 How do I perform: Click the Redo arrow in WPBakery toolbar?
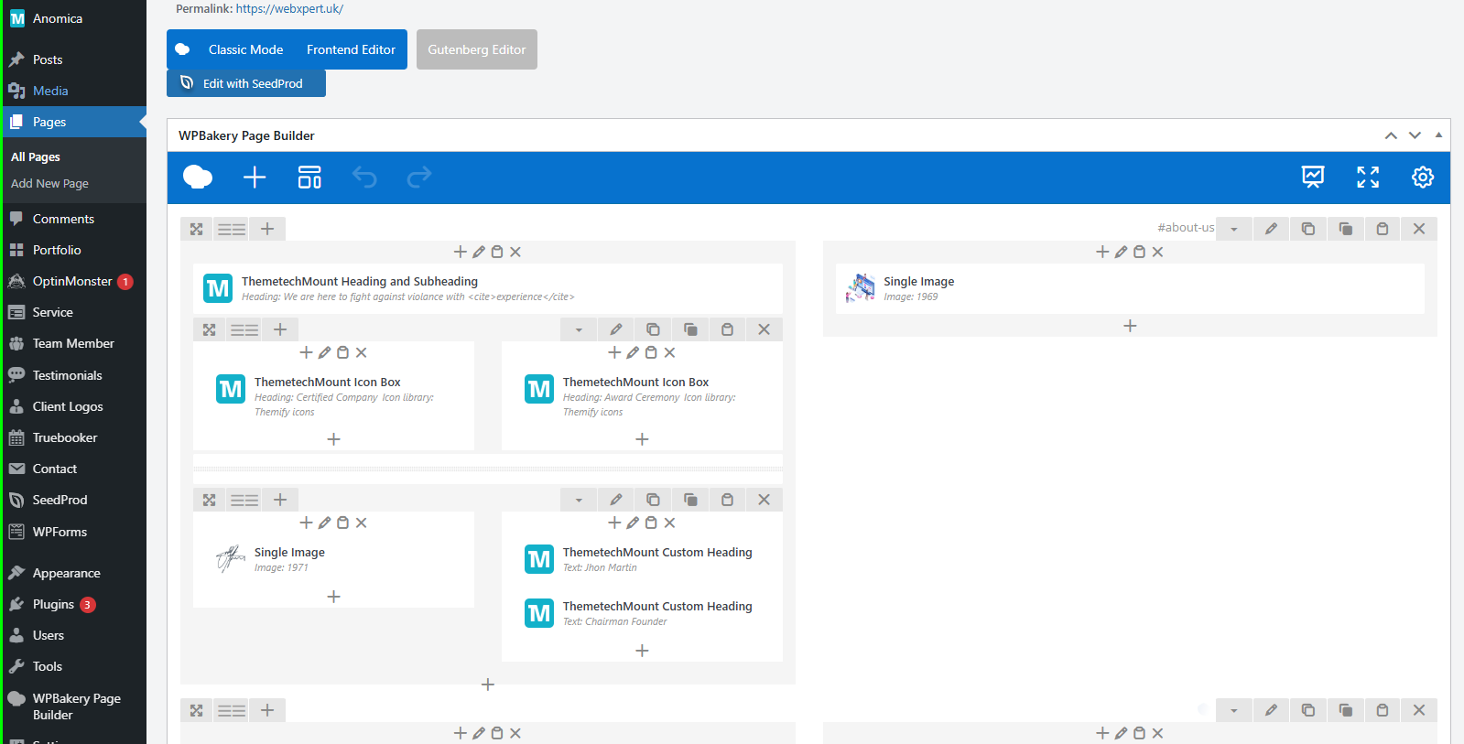tap(419, 178)
